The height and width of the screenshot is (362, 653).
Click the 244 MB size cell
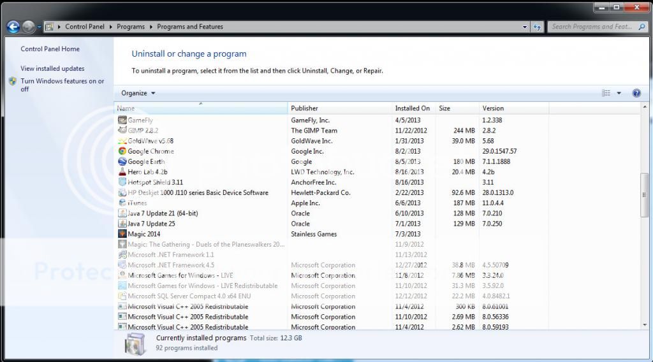[464, 131]
